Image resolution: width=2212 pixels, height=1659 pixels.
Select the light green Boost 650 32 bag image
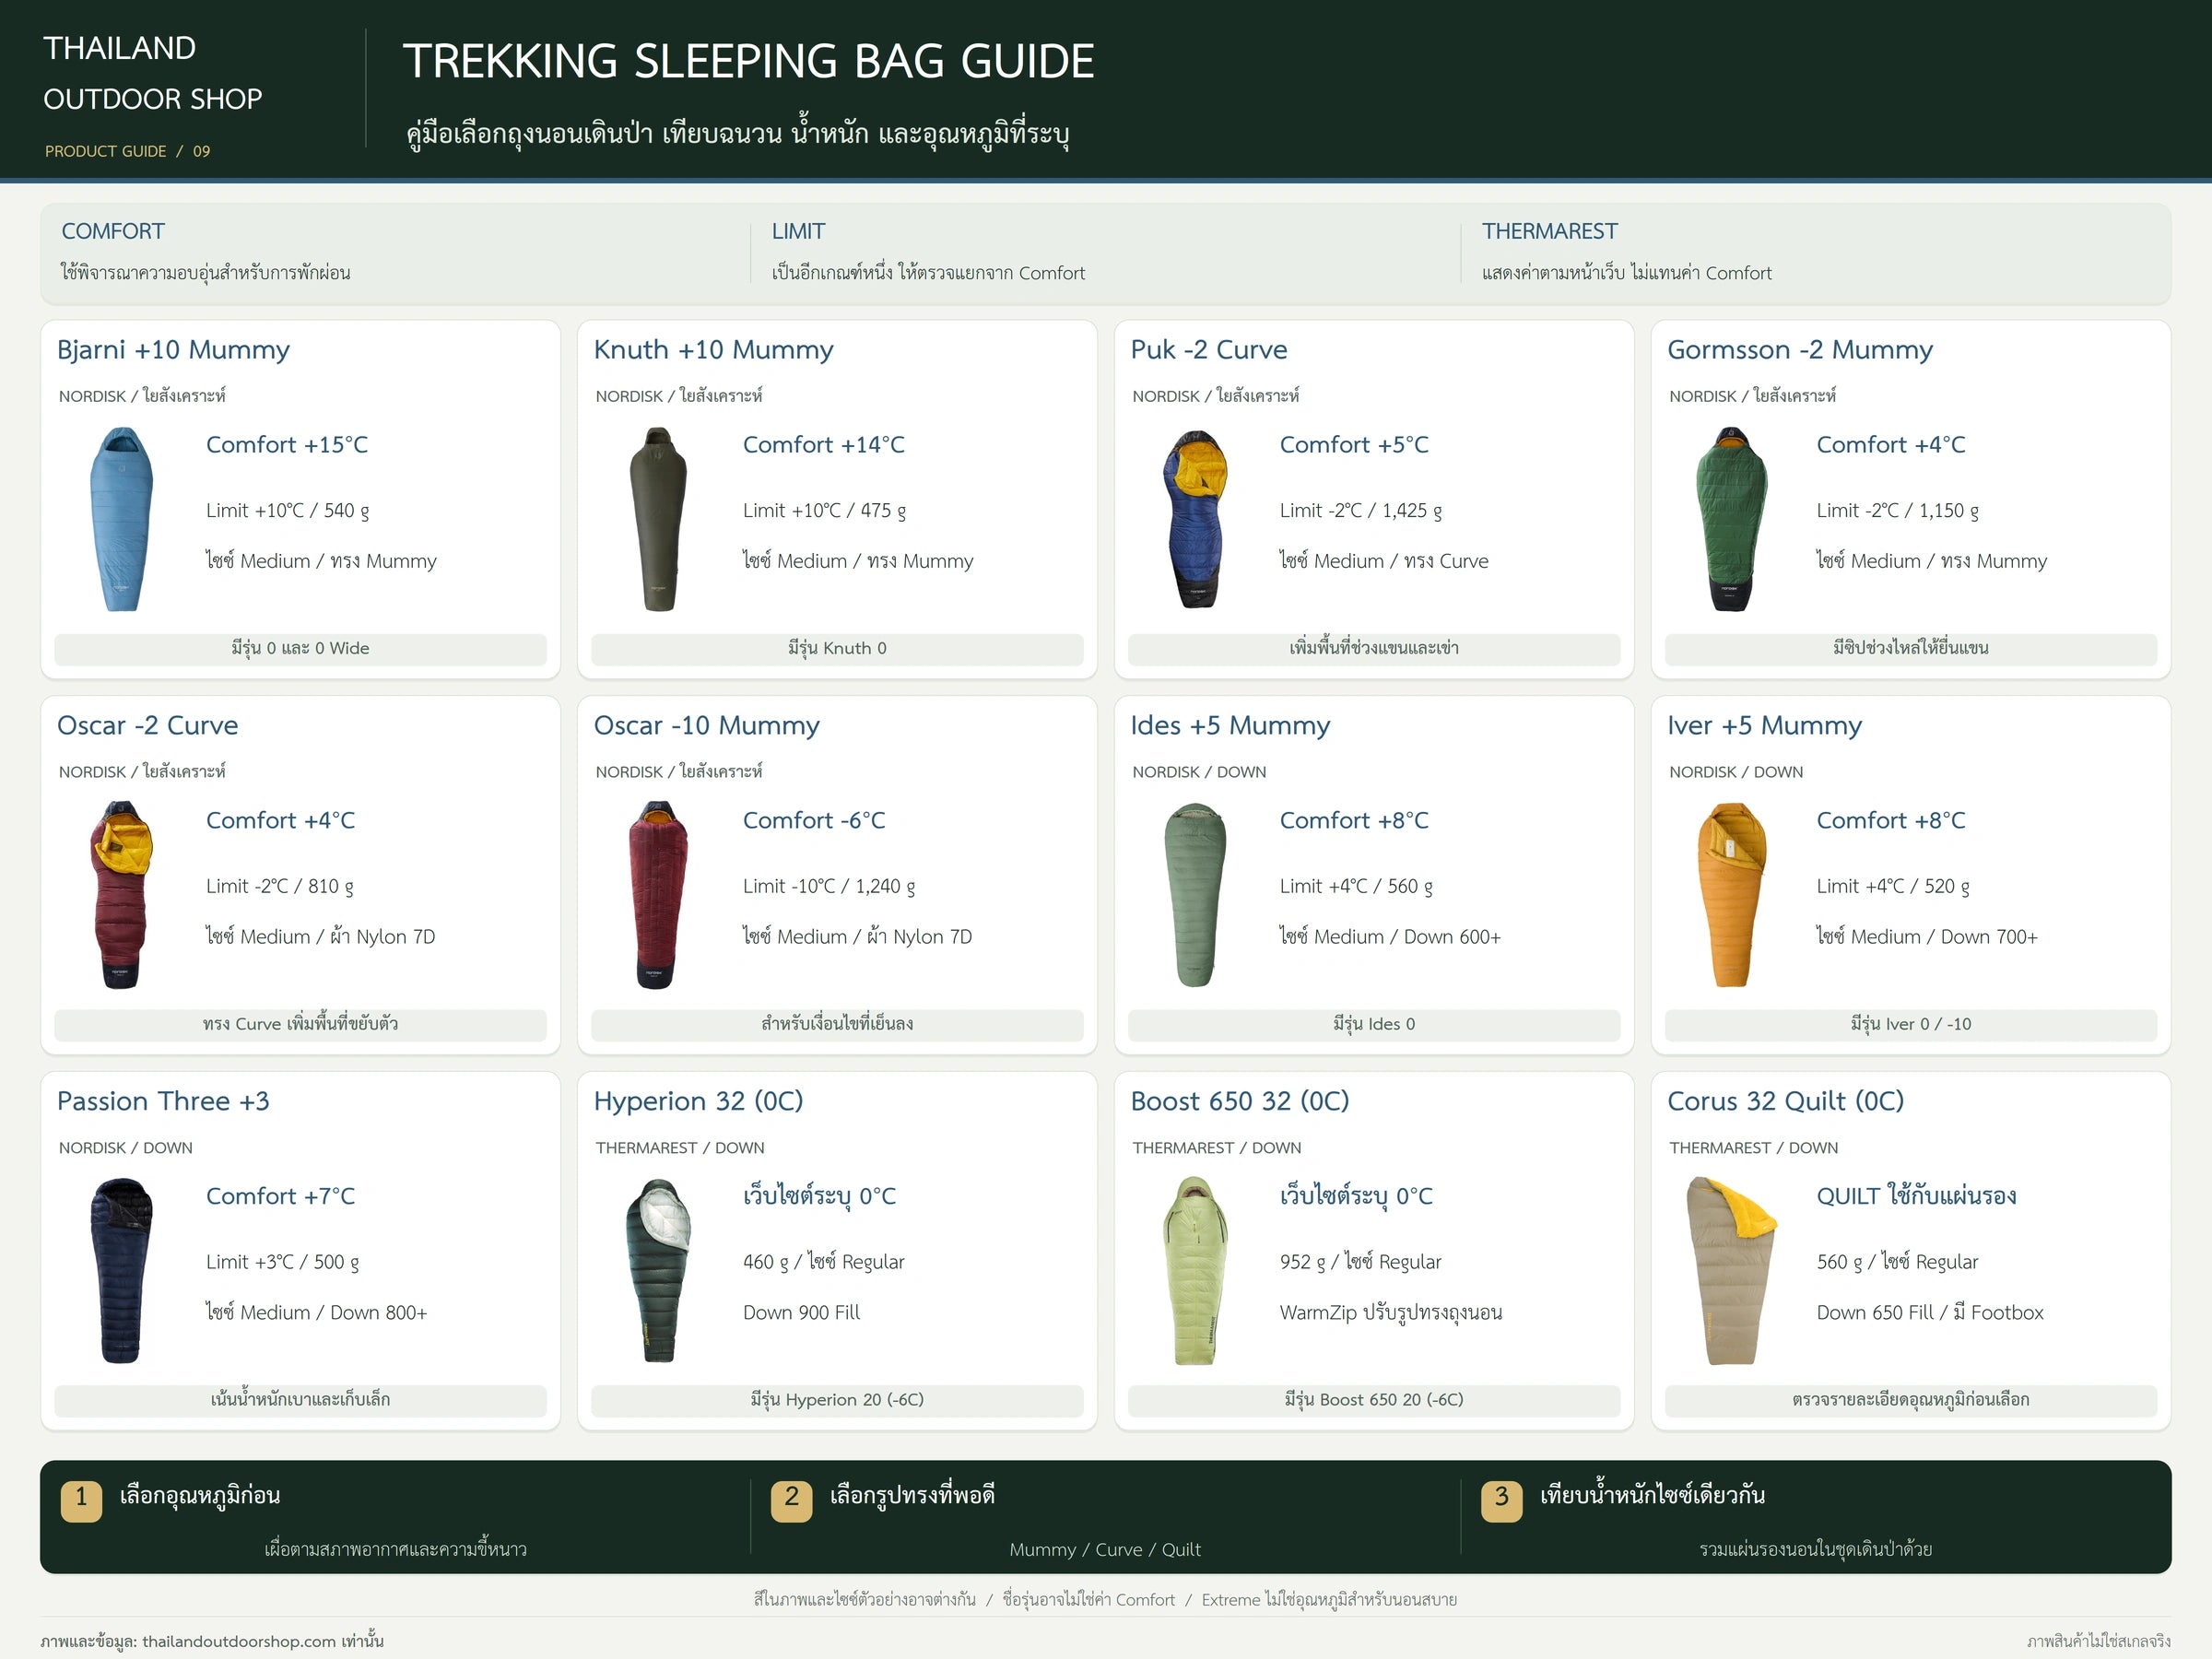point(1196,1271)
